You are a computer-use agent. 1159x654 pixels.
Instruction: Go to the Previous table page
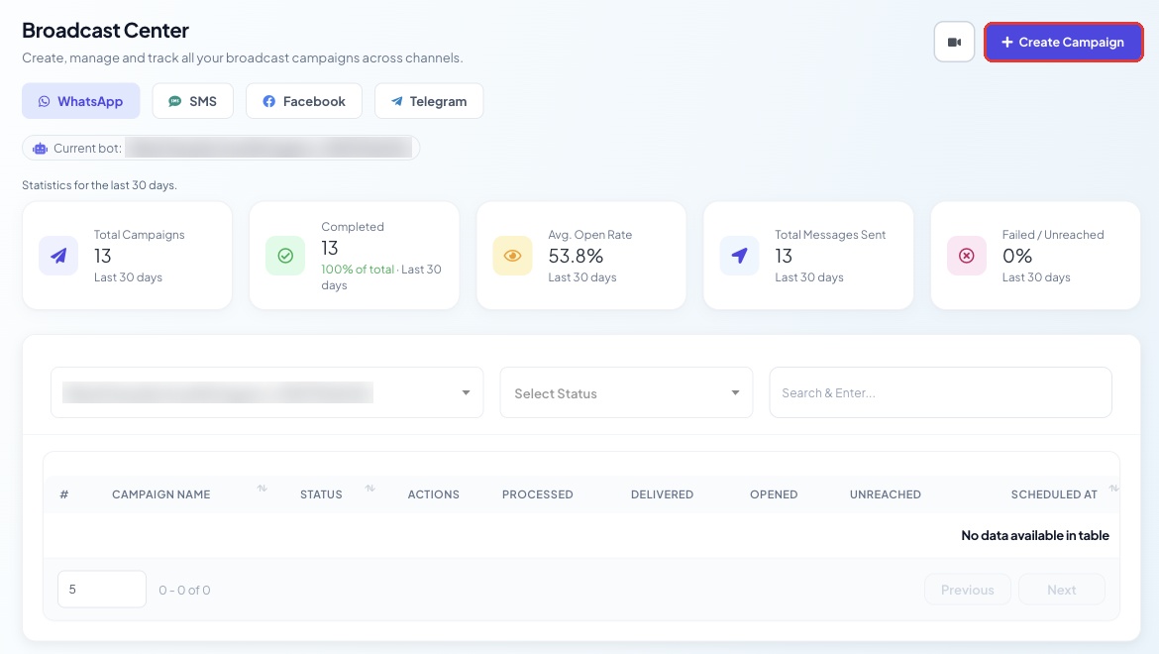tap(967, 590)
